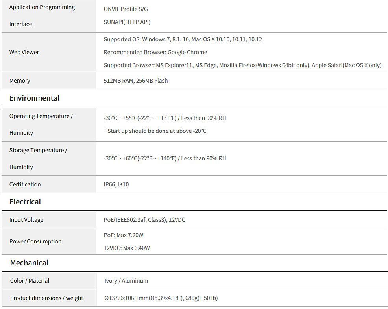This screenshot has width=388, height=309.
Task: Click the Recommended Browser: Google Chrome line
Action: tap(155, 52)
